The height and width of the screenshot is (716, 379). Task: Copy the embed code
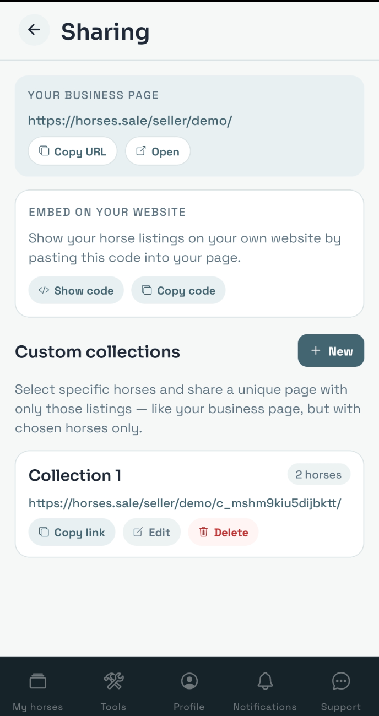[178, 290]
